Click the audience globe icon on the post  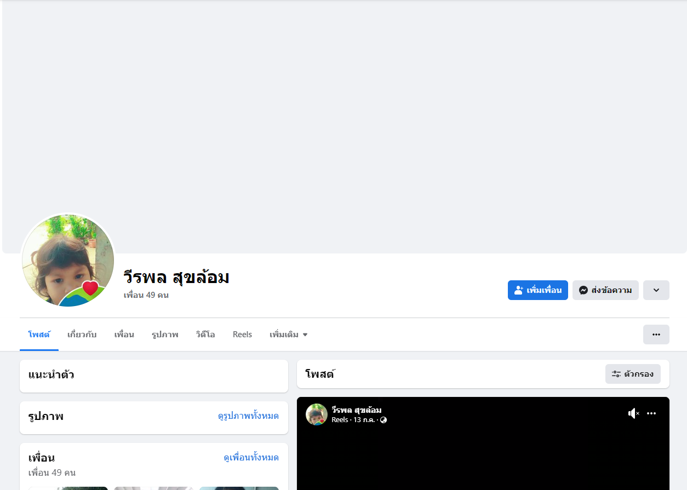[383, 420]
